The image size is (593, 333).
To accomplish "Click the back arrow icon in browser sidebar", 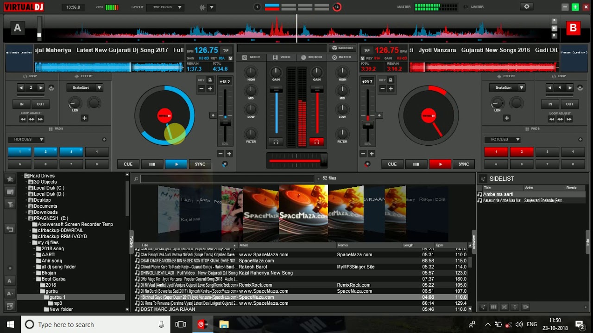I will point(9,229).
